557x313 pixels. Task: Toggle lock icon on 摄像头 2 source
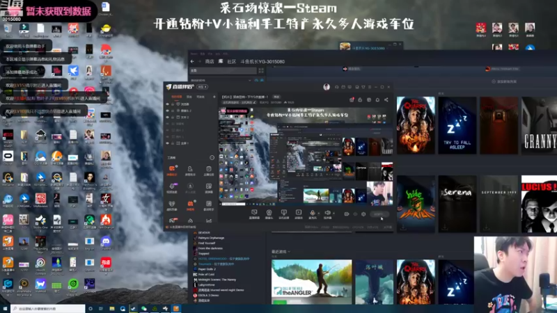[173, 111]
